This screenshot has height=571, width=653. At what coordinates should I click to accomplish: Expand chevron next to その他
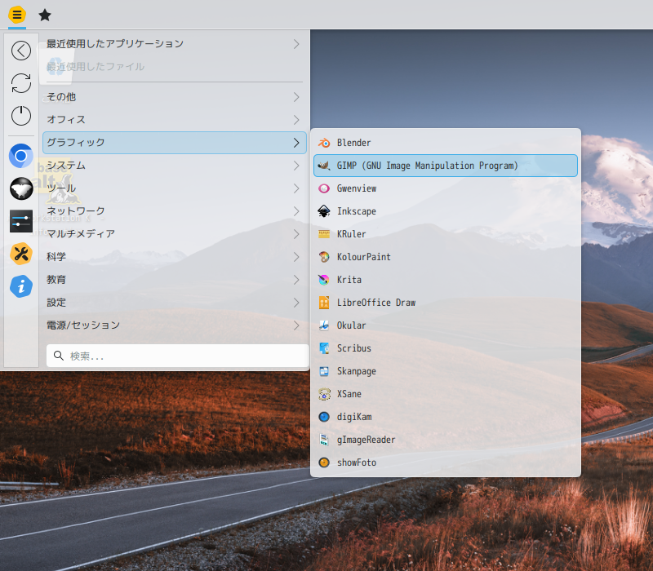coord(296,97)
